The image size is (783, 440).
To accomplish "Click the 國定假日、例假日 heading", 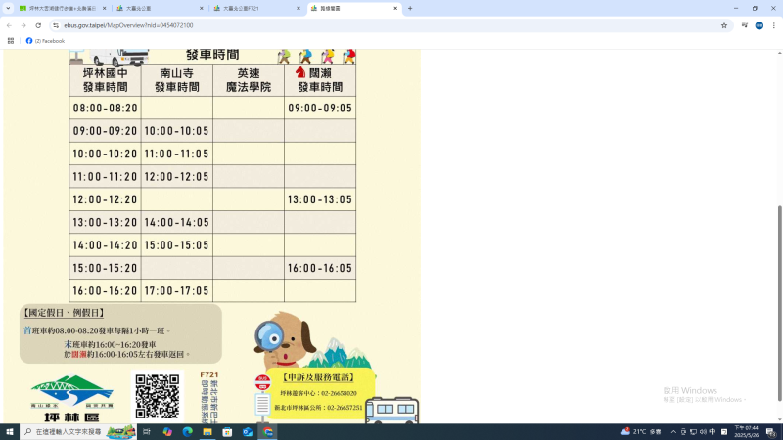I will pos(64,313).
